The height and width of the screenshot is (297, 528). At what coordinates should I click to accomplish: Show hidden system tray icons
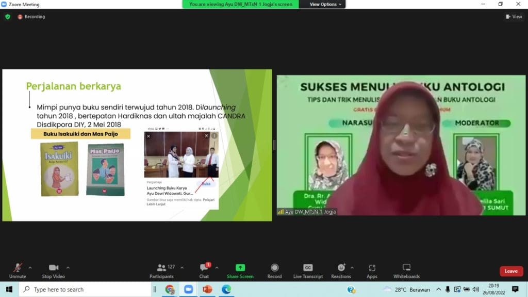pos(438,289)
